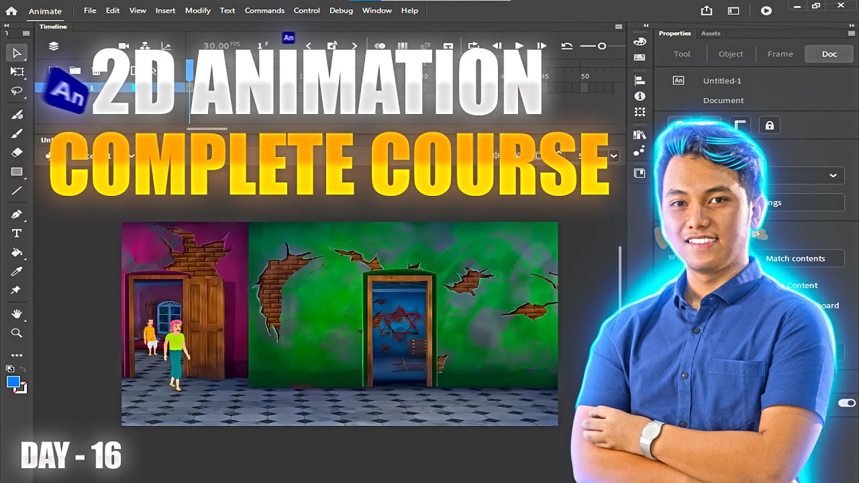
Task: Open the Commands menu
Action: [264, 11]
